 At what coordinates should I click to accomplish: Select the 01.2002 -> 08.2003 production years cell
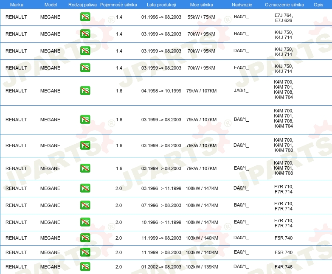point(161,267)
